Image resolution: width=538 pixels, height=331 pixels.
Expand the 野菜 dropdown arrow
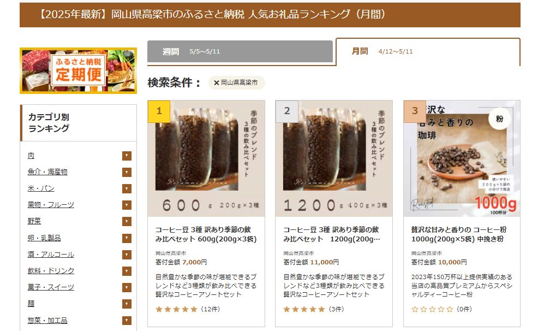(x=127, y=222)
